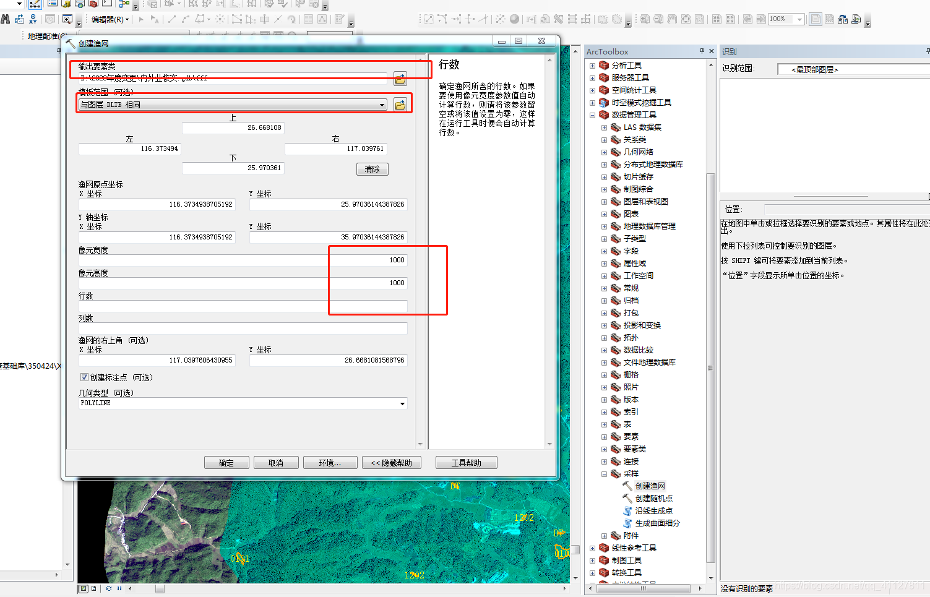Screen dimensions: 930x597
Task: Switch to data view button below map
Action: (x=83, y=588)
